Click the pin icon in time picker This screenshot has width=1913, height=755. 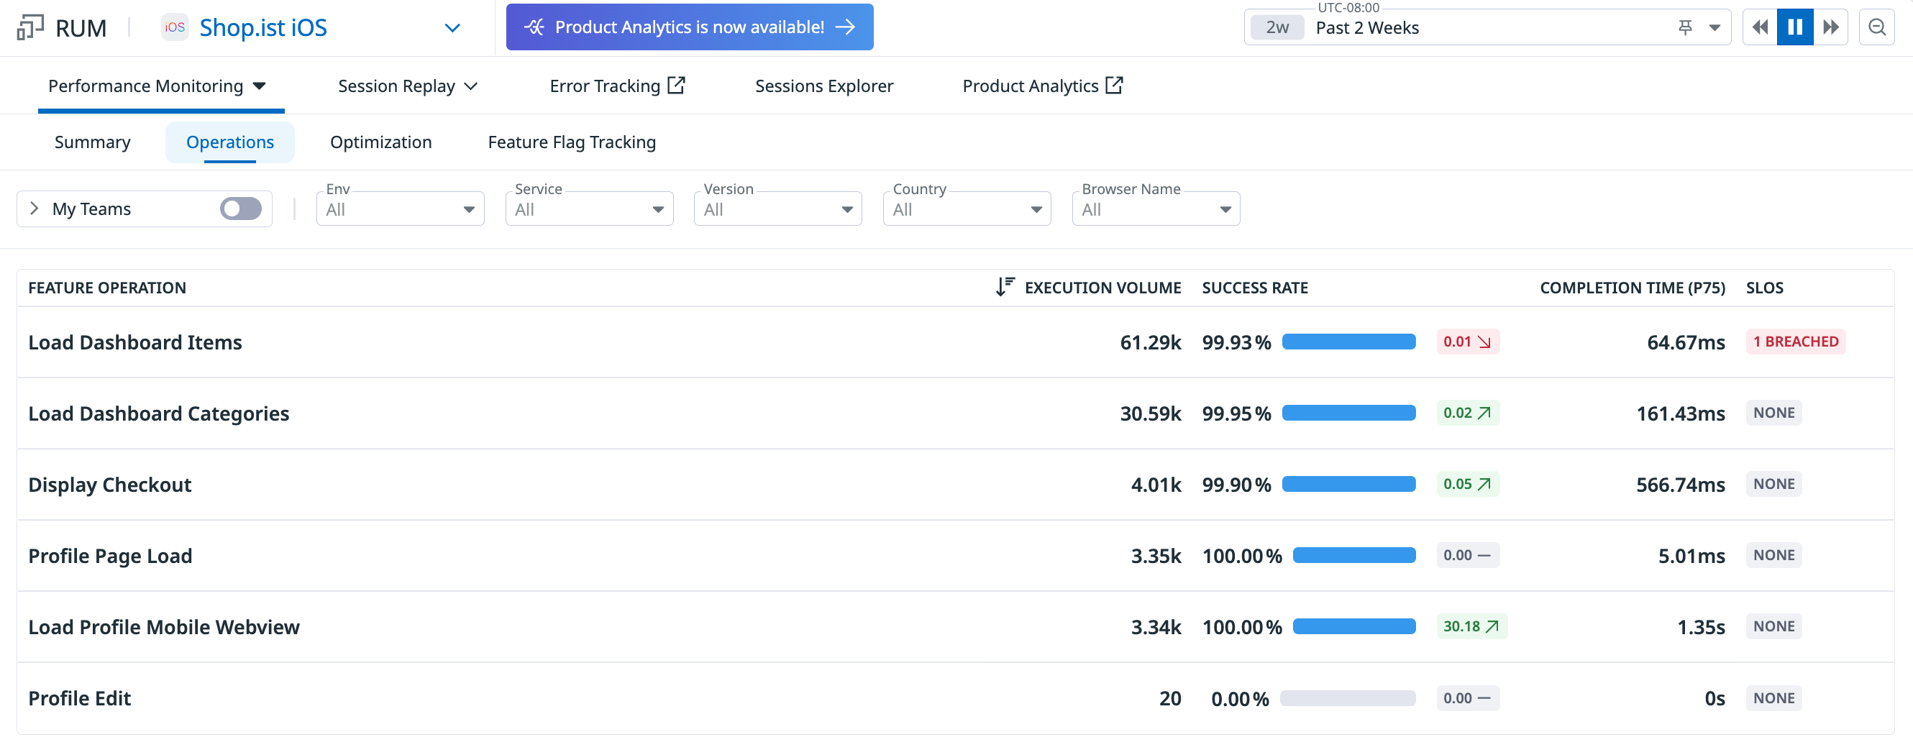(x=1685, y=27)
